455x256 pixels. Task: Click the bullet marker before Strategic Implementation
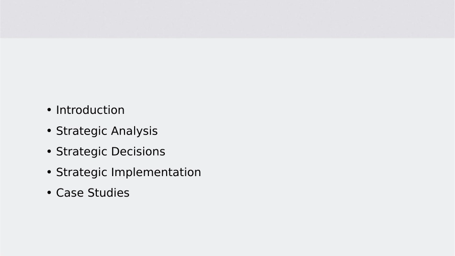pyautogui.click(x=49, y=173)
